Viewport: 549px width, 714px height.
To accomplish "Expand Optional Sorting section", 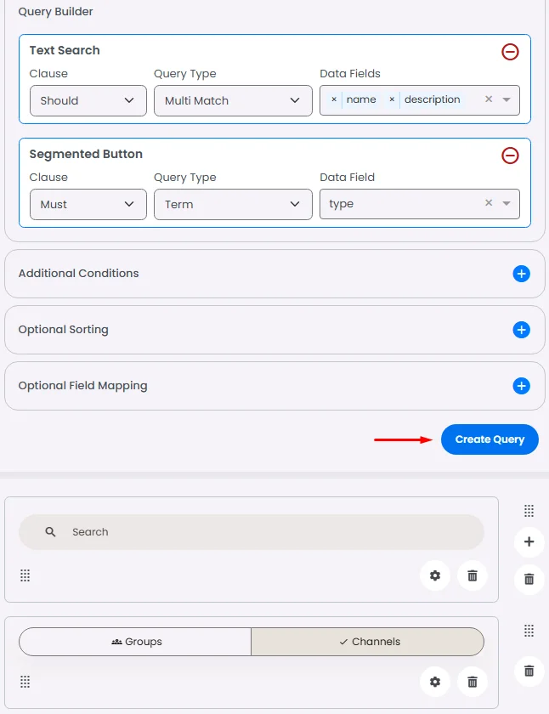I will coord(521,330).
